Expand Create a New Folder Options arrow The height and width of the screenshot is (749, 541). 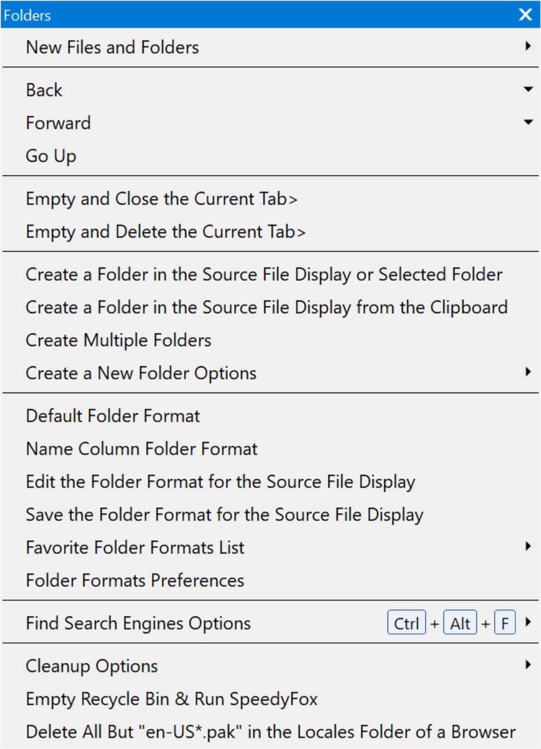[x=528, y=372]
